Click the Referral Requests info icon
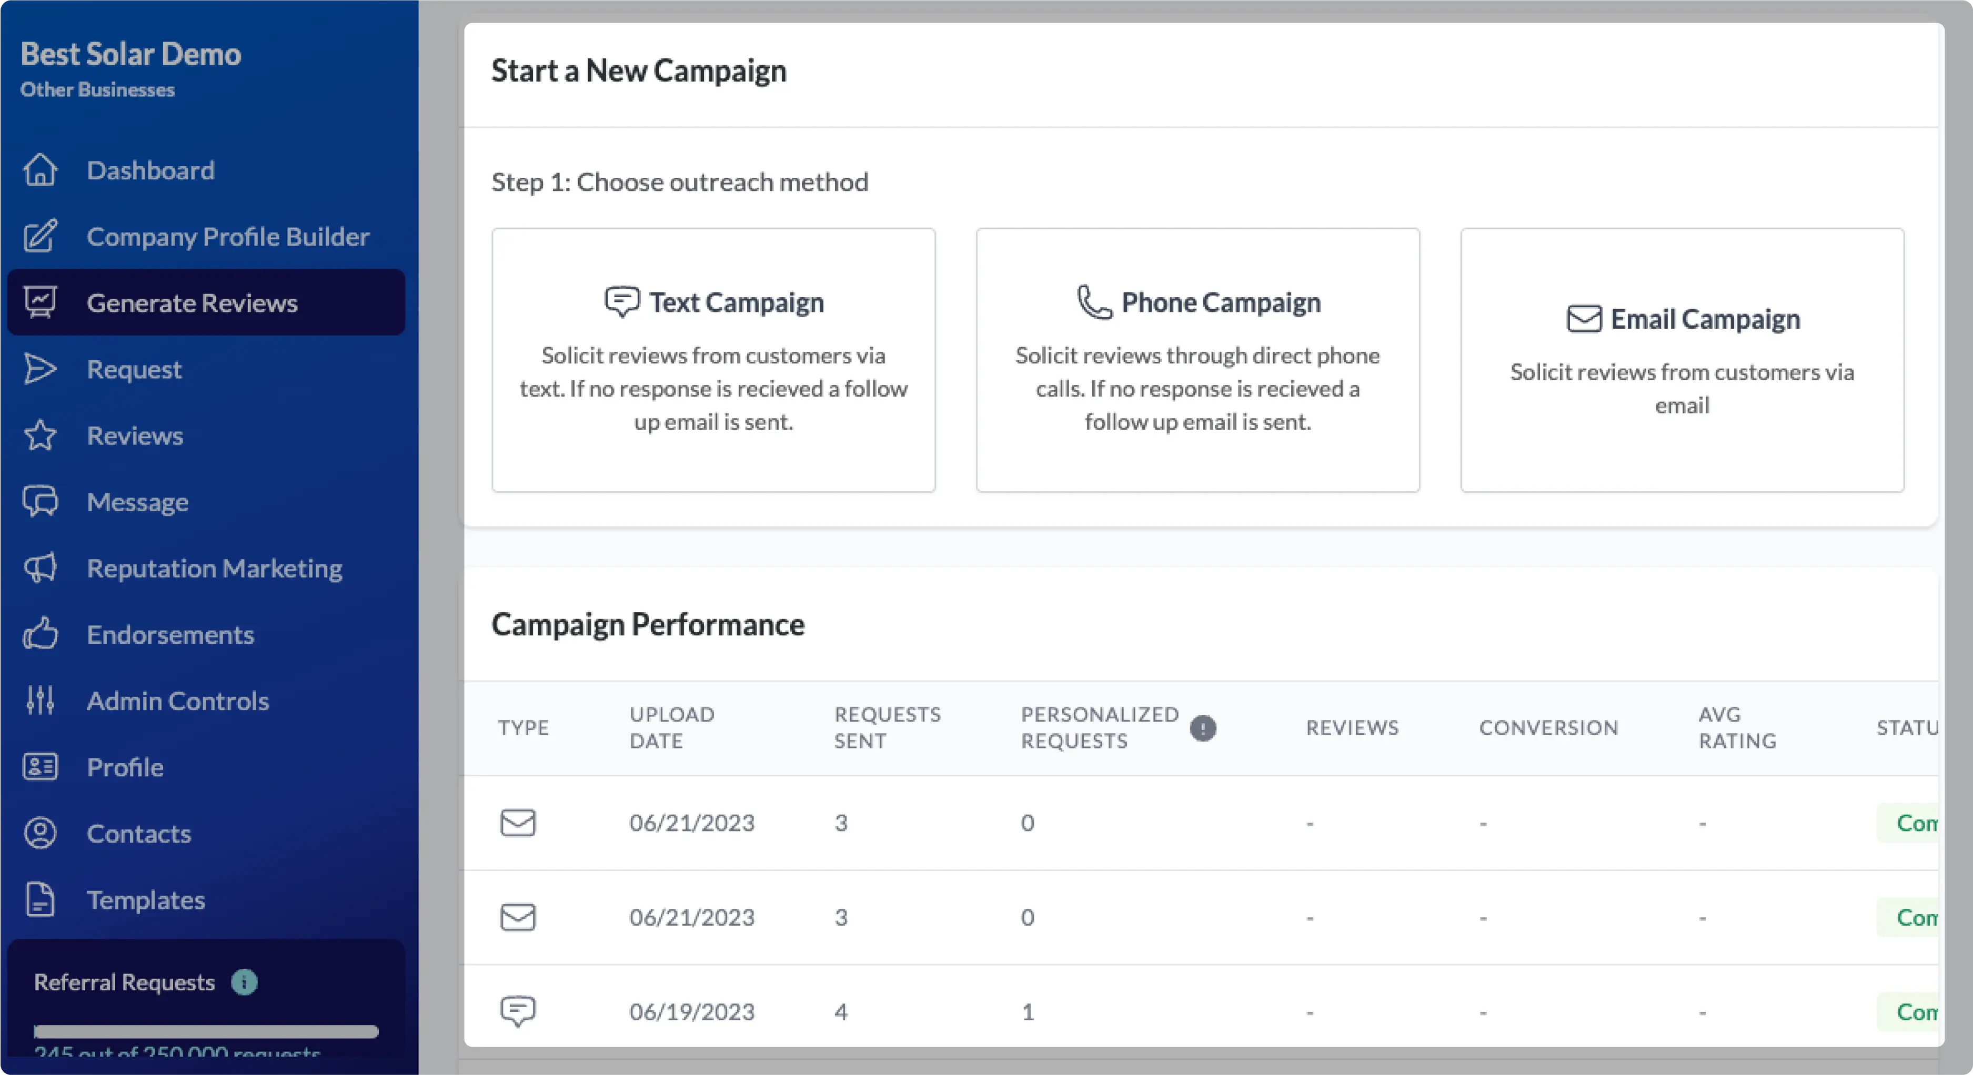Screen dimensions: 1973x1075 point(244,981)
